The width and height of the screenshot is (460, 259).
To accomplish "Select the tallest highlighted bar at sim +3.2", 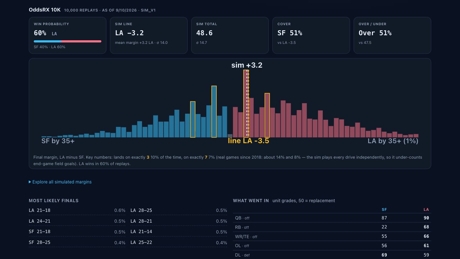I will click(246, 104).
